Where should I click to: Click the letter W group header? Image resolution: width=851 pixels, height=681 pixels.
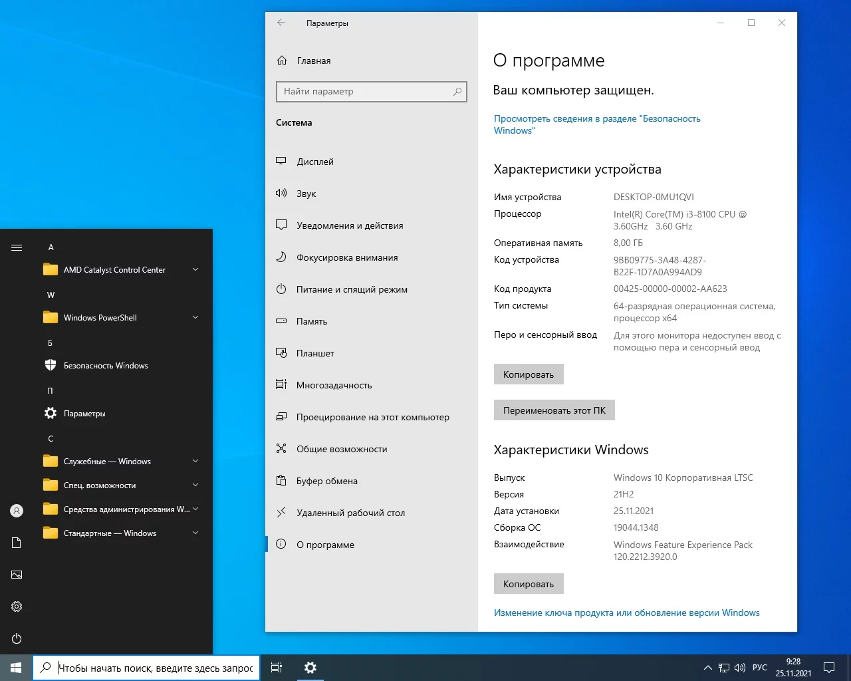tap(51, 295)
